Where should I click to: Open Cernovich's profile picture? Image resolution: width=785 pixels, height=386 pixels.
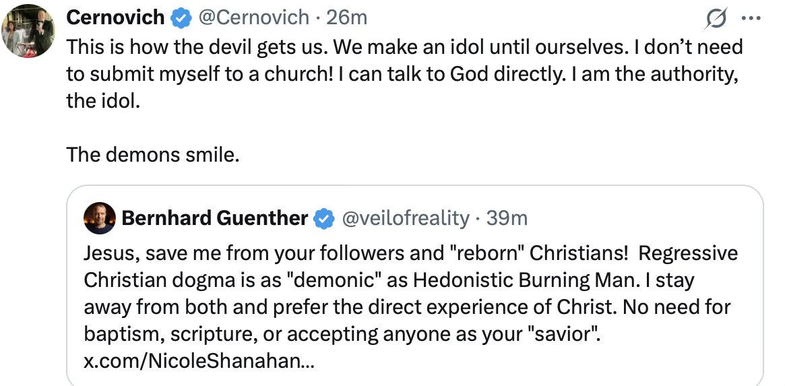[28, 30]
